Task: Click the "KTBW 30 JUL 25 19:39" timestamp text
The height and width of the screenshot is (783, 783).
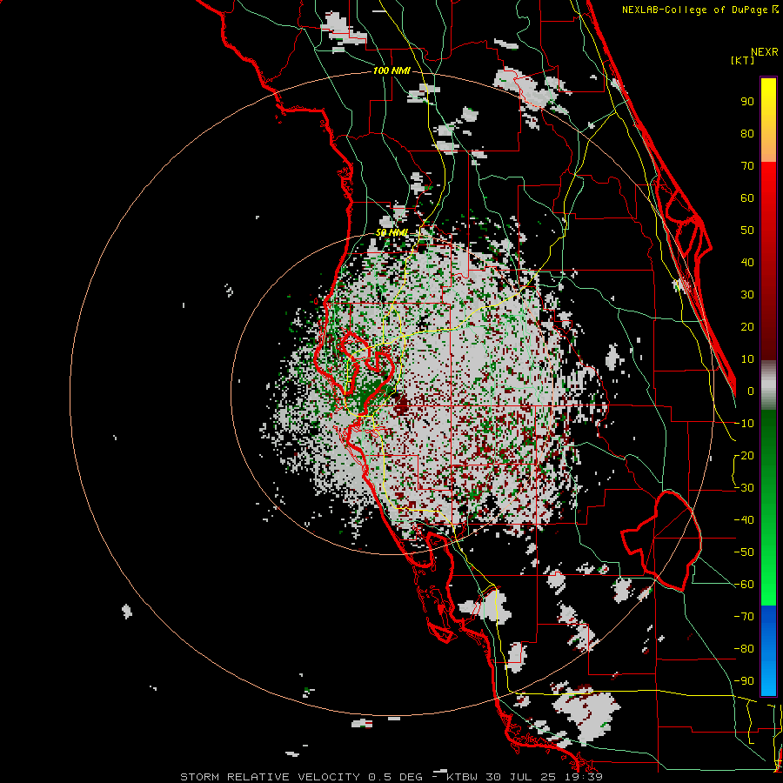Action: coord(525,777)
